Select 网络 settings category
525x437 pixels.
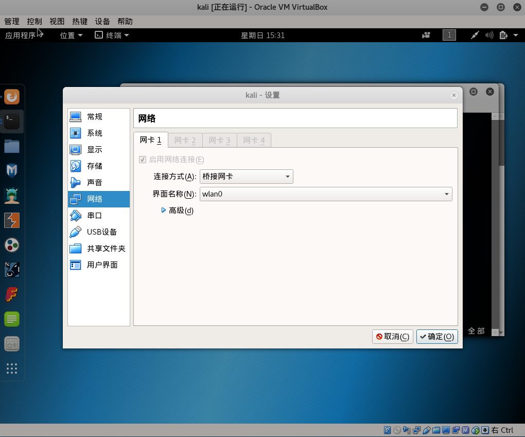click(x=99, y=199)
